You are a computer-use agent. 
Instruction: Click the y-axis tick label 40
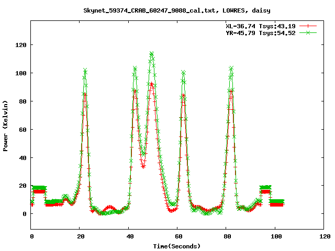click(x=23, y=158)
